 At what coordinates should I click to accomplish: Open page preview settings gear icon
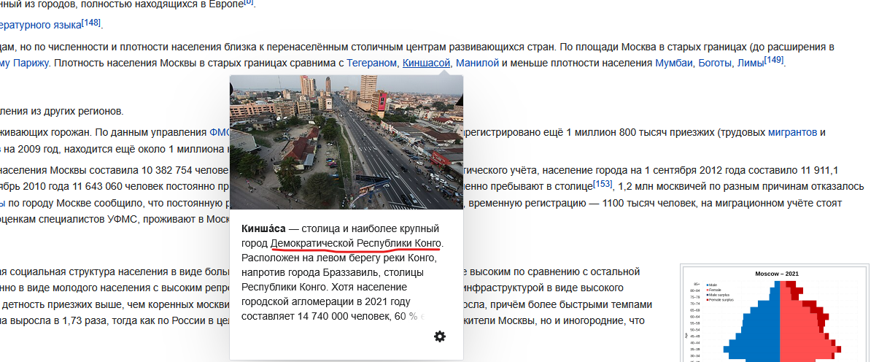click(440, 336)
